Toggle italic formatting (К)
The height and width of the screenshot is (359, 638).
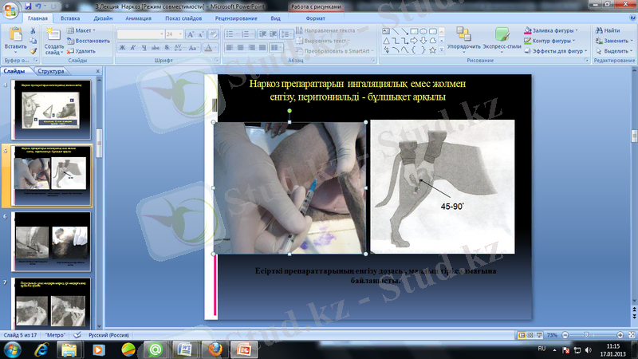pos(133,48)
